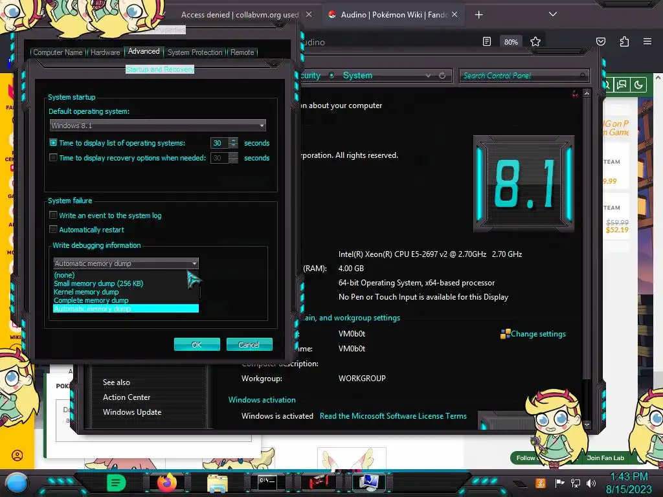Open Read the Microsoft Software License Terms
This screenshot has width=663, height=497.
(x=393, y=416)
